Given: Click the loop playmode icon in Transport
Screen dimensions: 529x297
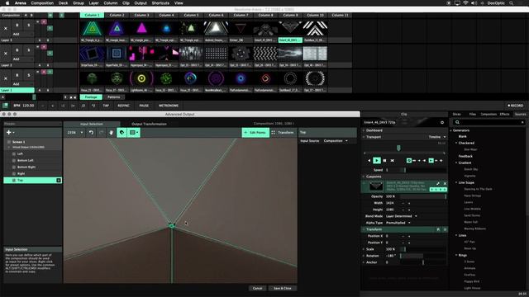Looking at the screenshot, I should point(409,161).
